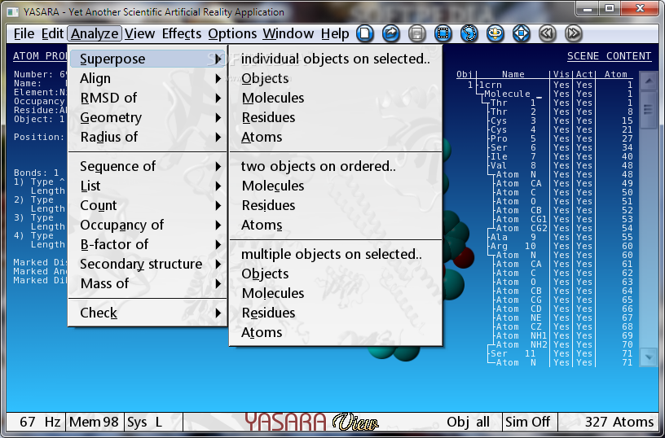665x438 pixels.
Task: Select Atom CG1 in scene tree
Action: (x=522, y=219)
